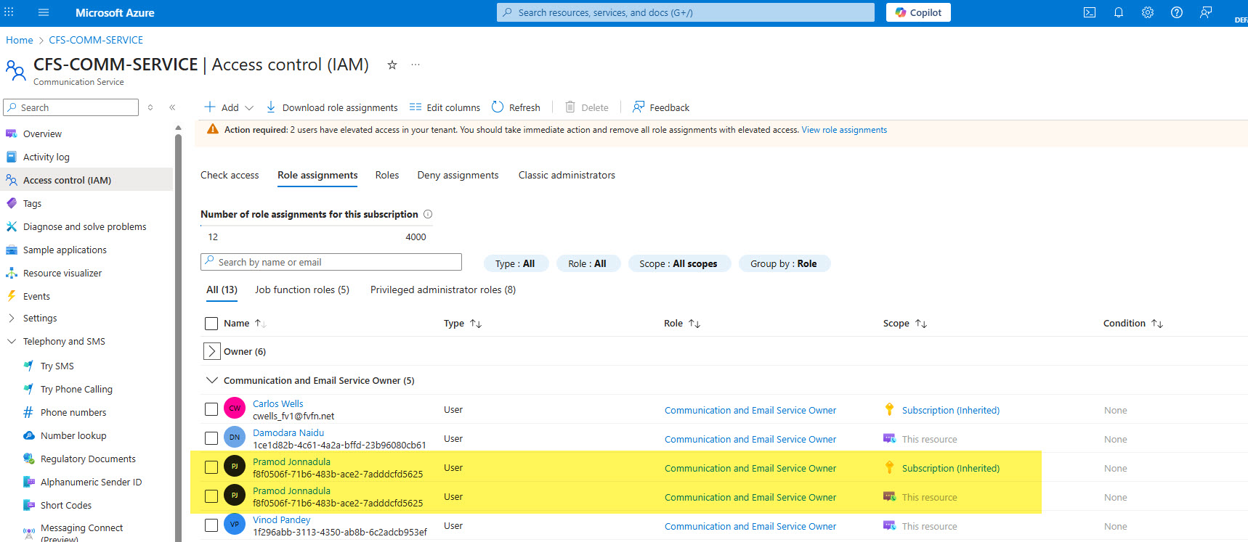Screen dimensions: 1248x542
Task: Click Edit columns in toolbar
Action: click(445, 107)
